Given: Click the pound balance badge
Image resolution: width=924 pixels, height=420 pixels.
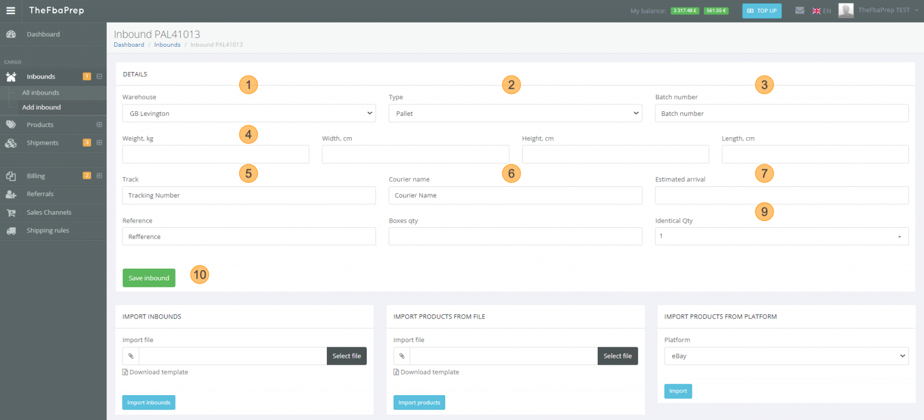Looking at the screenshot, I should (x=685, y=10).
